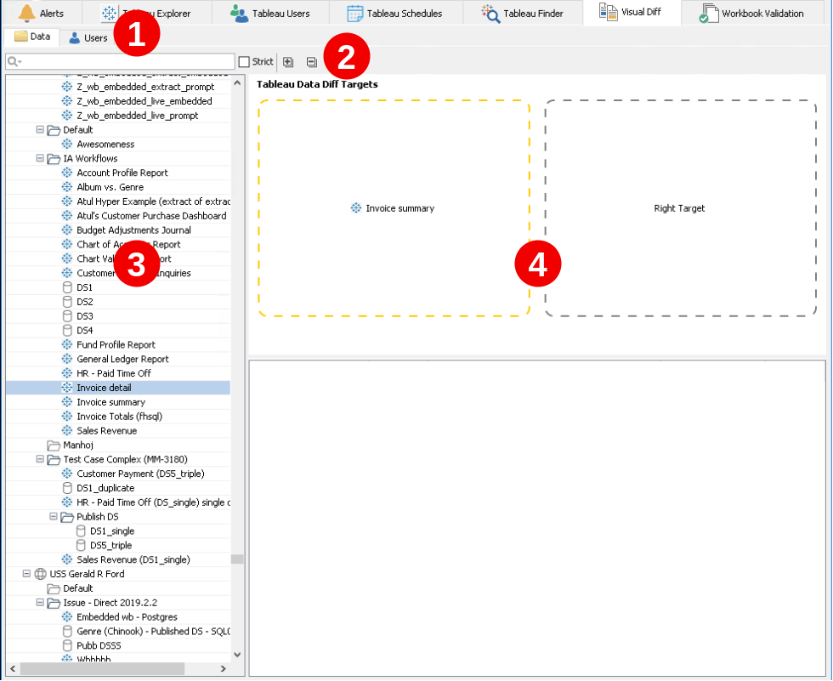This screenshot has height=681, width=833.
Task: Click the Manhoj folder icon
Action: tap(54, 445)
